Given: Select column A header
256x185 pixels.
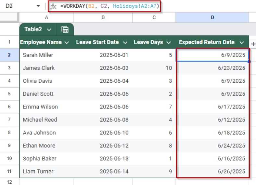Looking at the screenshot, I should click(x=46, y=18).
